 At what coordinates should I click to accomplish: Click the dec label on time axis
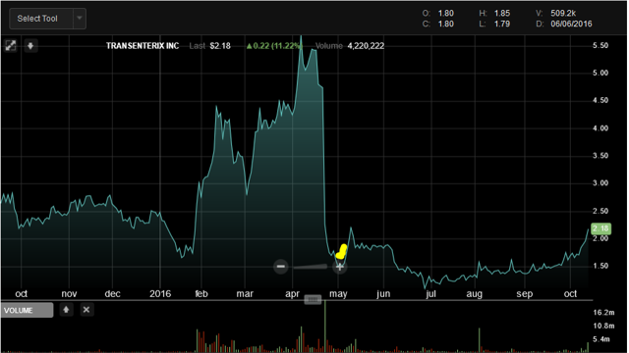coord(112,294)
